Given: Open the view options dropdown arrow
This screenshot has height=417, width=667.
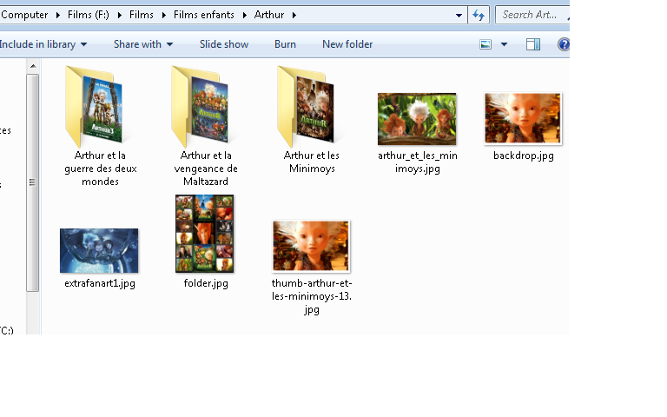Looking at the screenshot, I should (x=504, y=44).
